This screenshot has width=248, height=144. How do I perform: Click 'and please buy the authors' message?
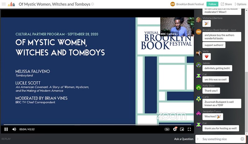point(222,37)
